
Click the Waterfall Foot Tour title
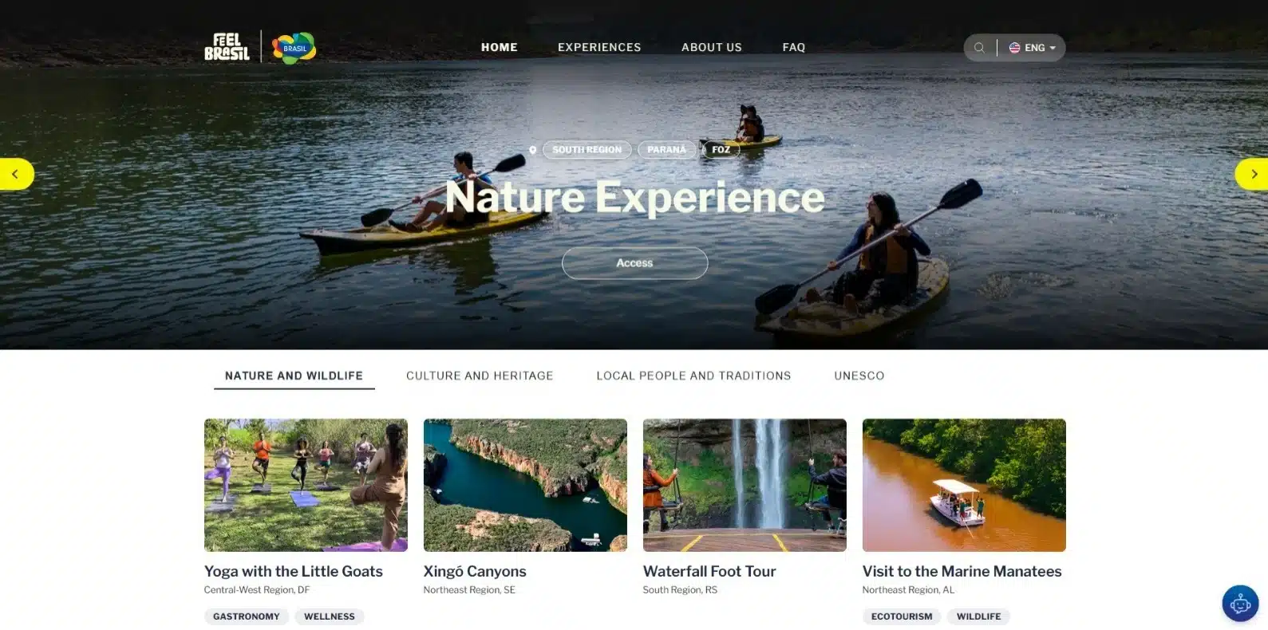tap(709, 571)
